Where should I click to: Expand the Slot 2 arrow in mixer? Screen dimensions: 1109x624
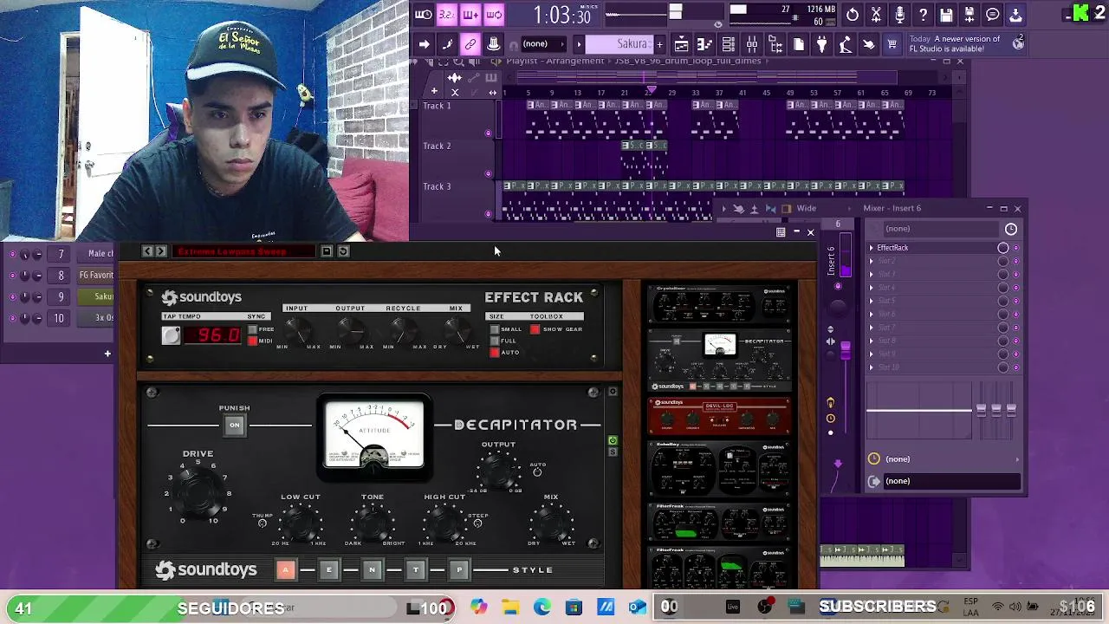pyautogui.click(x=872, y=261)
